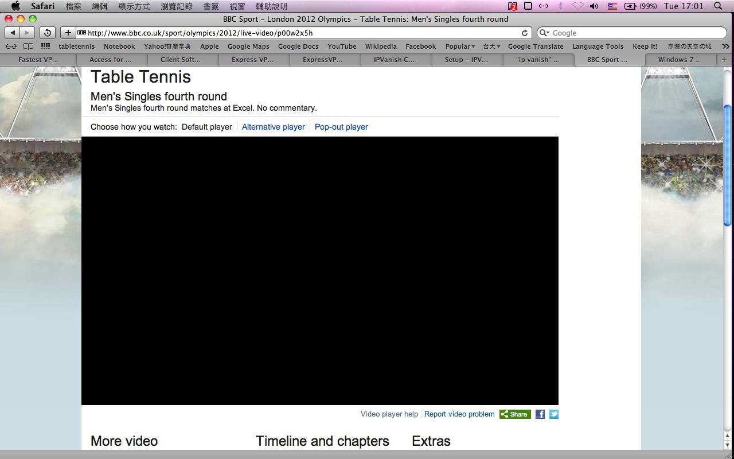The height and width of the screenshot is (459, 734).
Task: Click the Pop-out player link
Action: pyautogui.click(x=341, y=127)
